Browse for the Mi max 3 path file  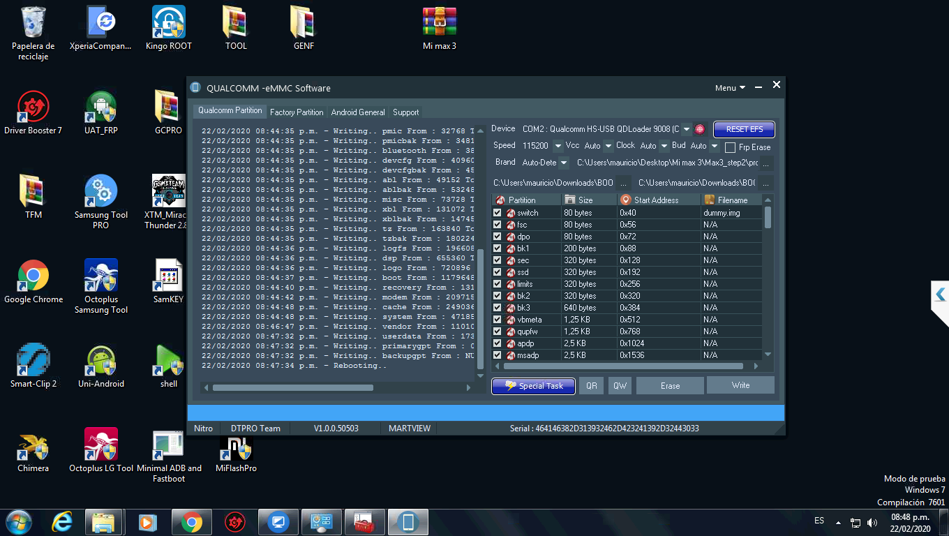click(766, 163)
